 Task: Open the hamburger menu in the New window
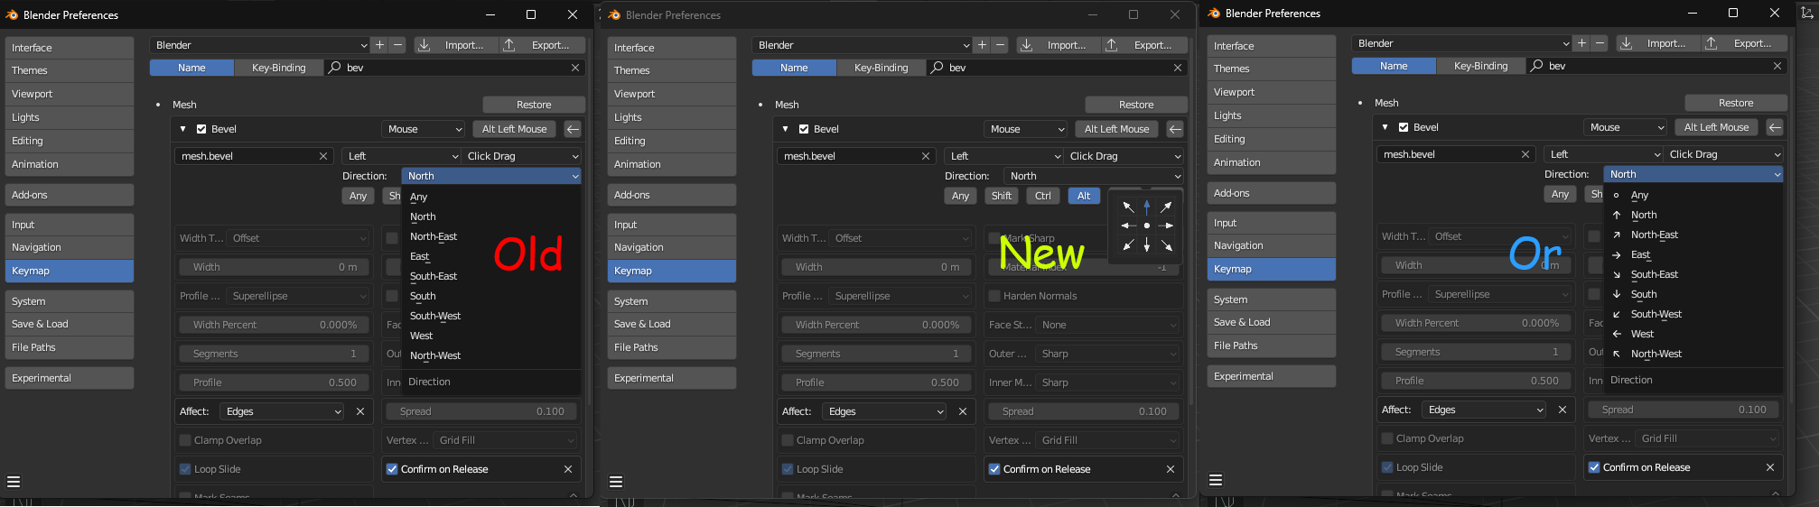[x=616, y=482]
